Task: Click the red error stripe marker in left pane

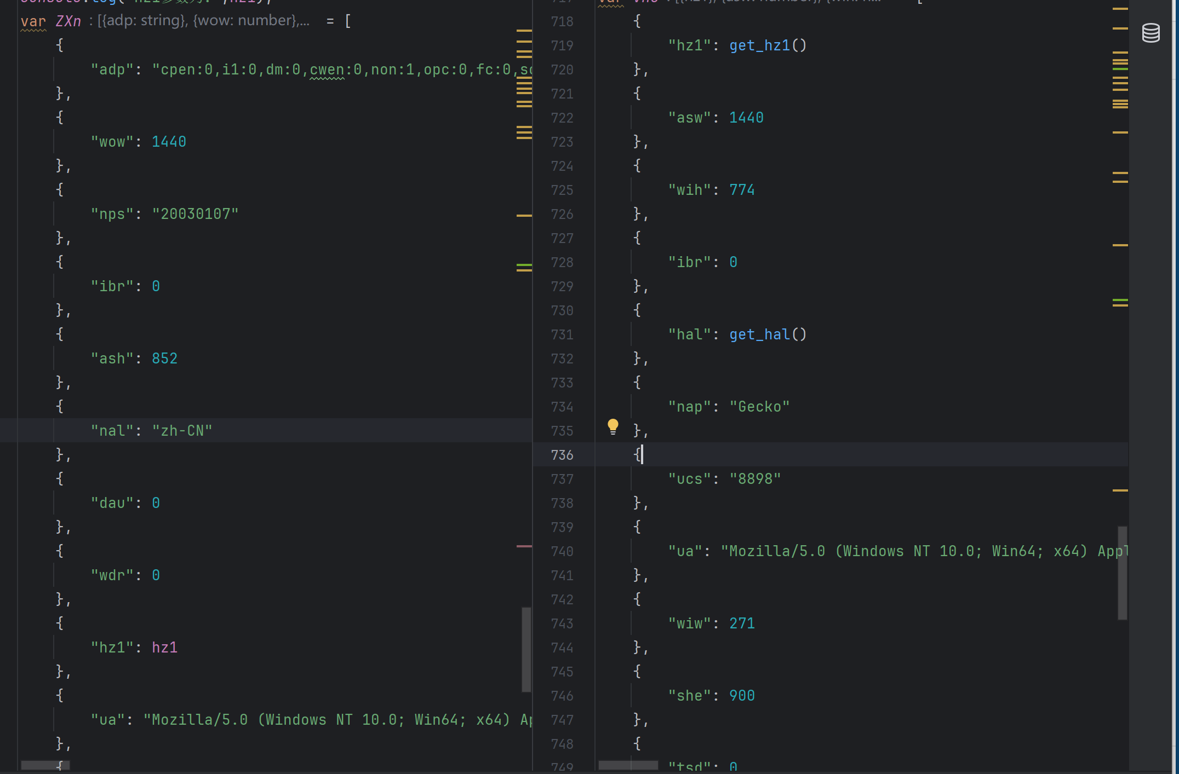Action: tap(524, 546)
